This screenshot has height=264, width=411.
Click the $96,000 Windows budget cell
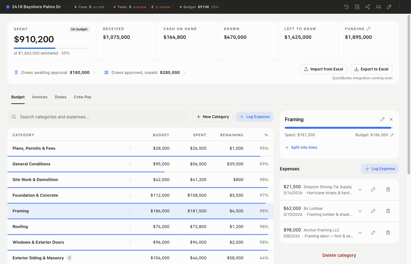(x=161, y=242)
